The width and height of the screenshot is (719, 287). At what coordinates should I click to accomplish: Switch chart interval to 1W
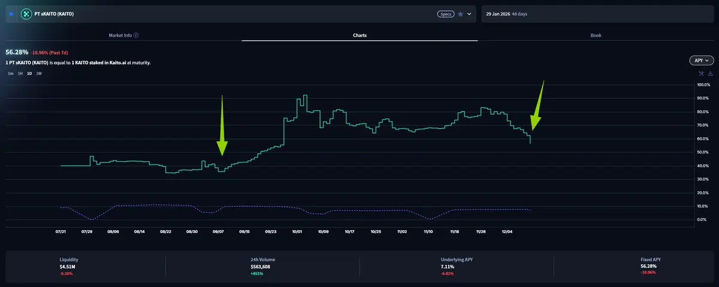point(39,73)
